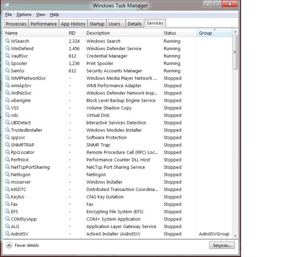Click the vertical scrollbar down arrow

point(236,235)
